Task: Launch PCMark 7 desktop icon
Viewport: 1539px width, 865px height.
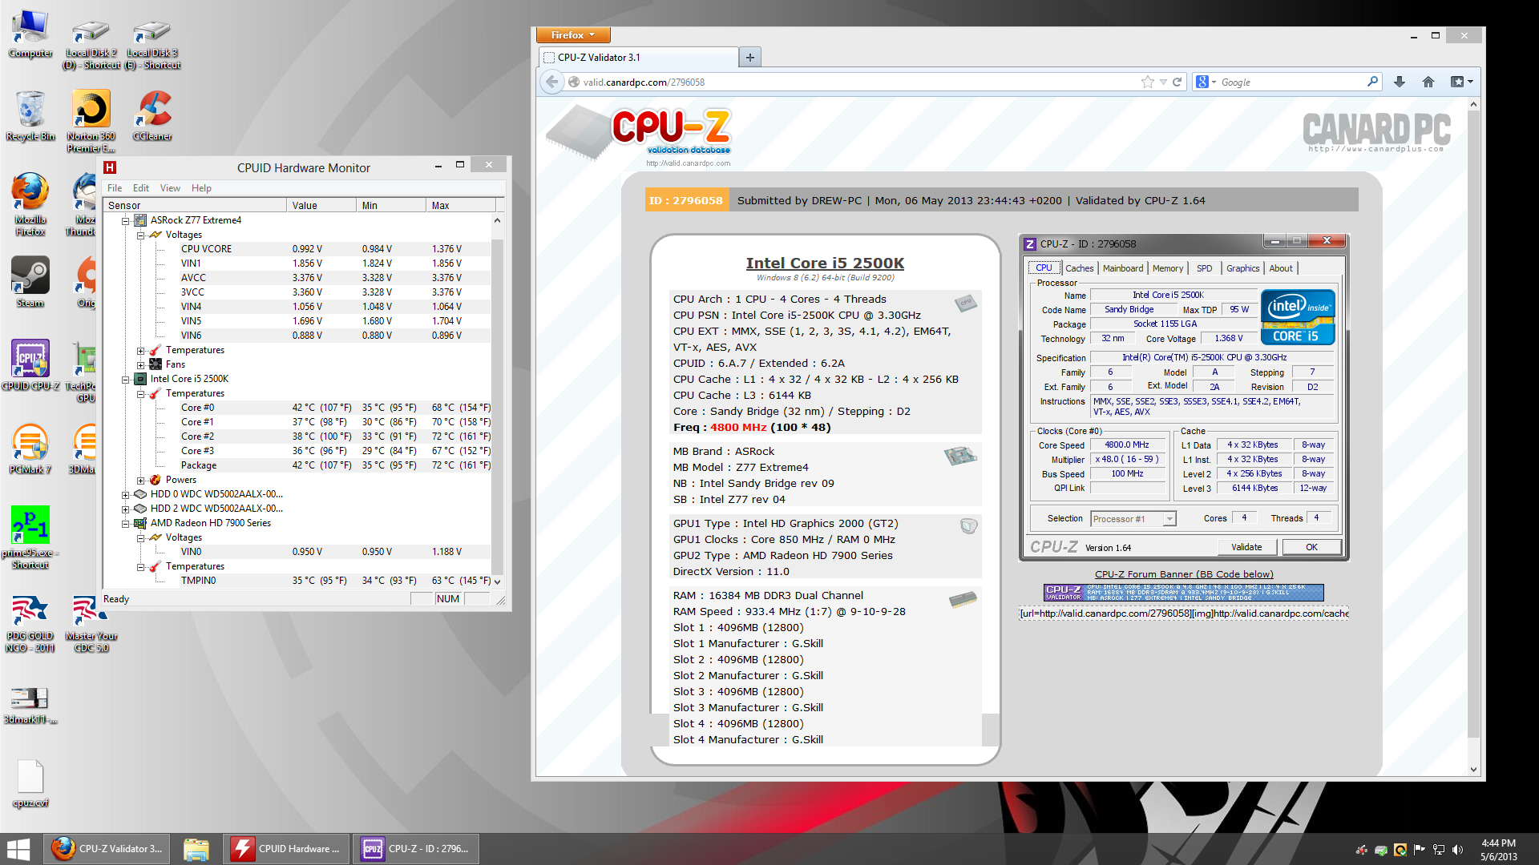Action: (30, 449)
